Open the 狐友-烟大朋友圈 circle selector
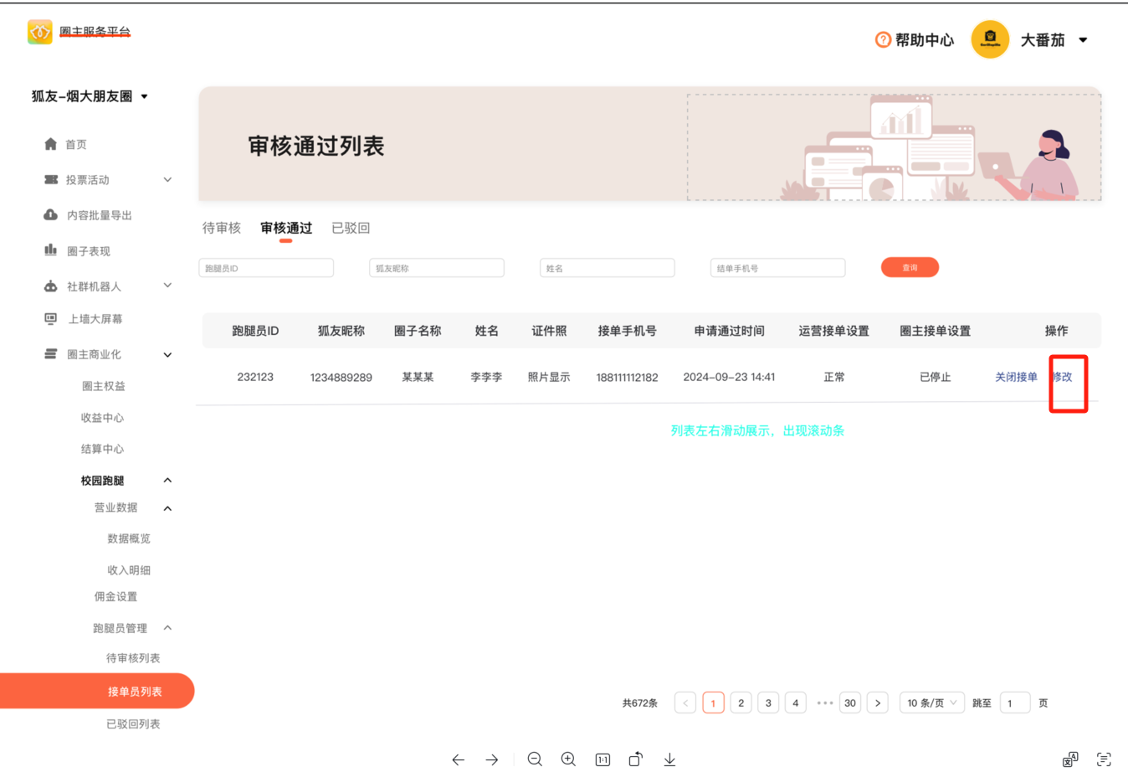 (90, 96)
